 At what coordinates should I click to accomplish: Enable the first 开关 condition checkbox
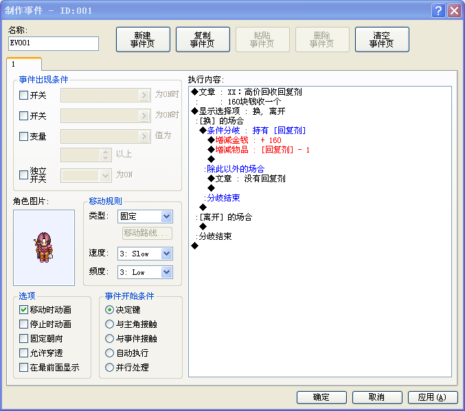coord(23,96)
